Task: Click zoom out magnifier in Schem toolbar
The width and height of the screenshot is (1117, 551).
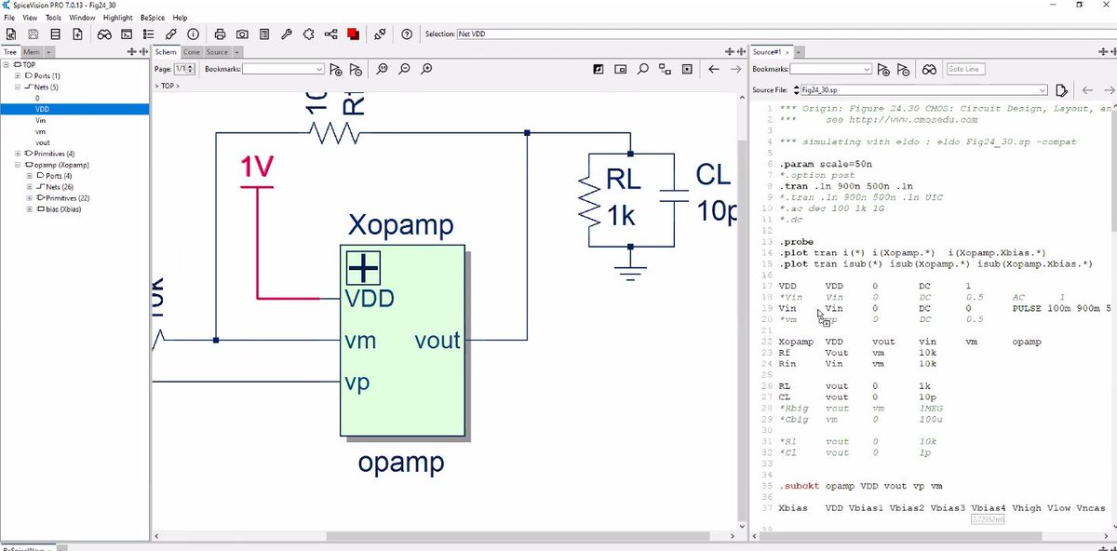Action: pos(405,69)
